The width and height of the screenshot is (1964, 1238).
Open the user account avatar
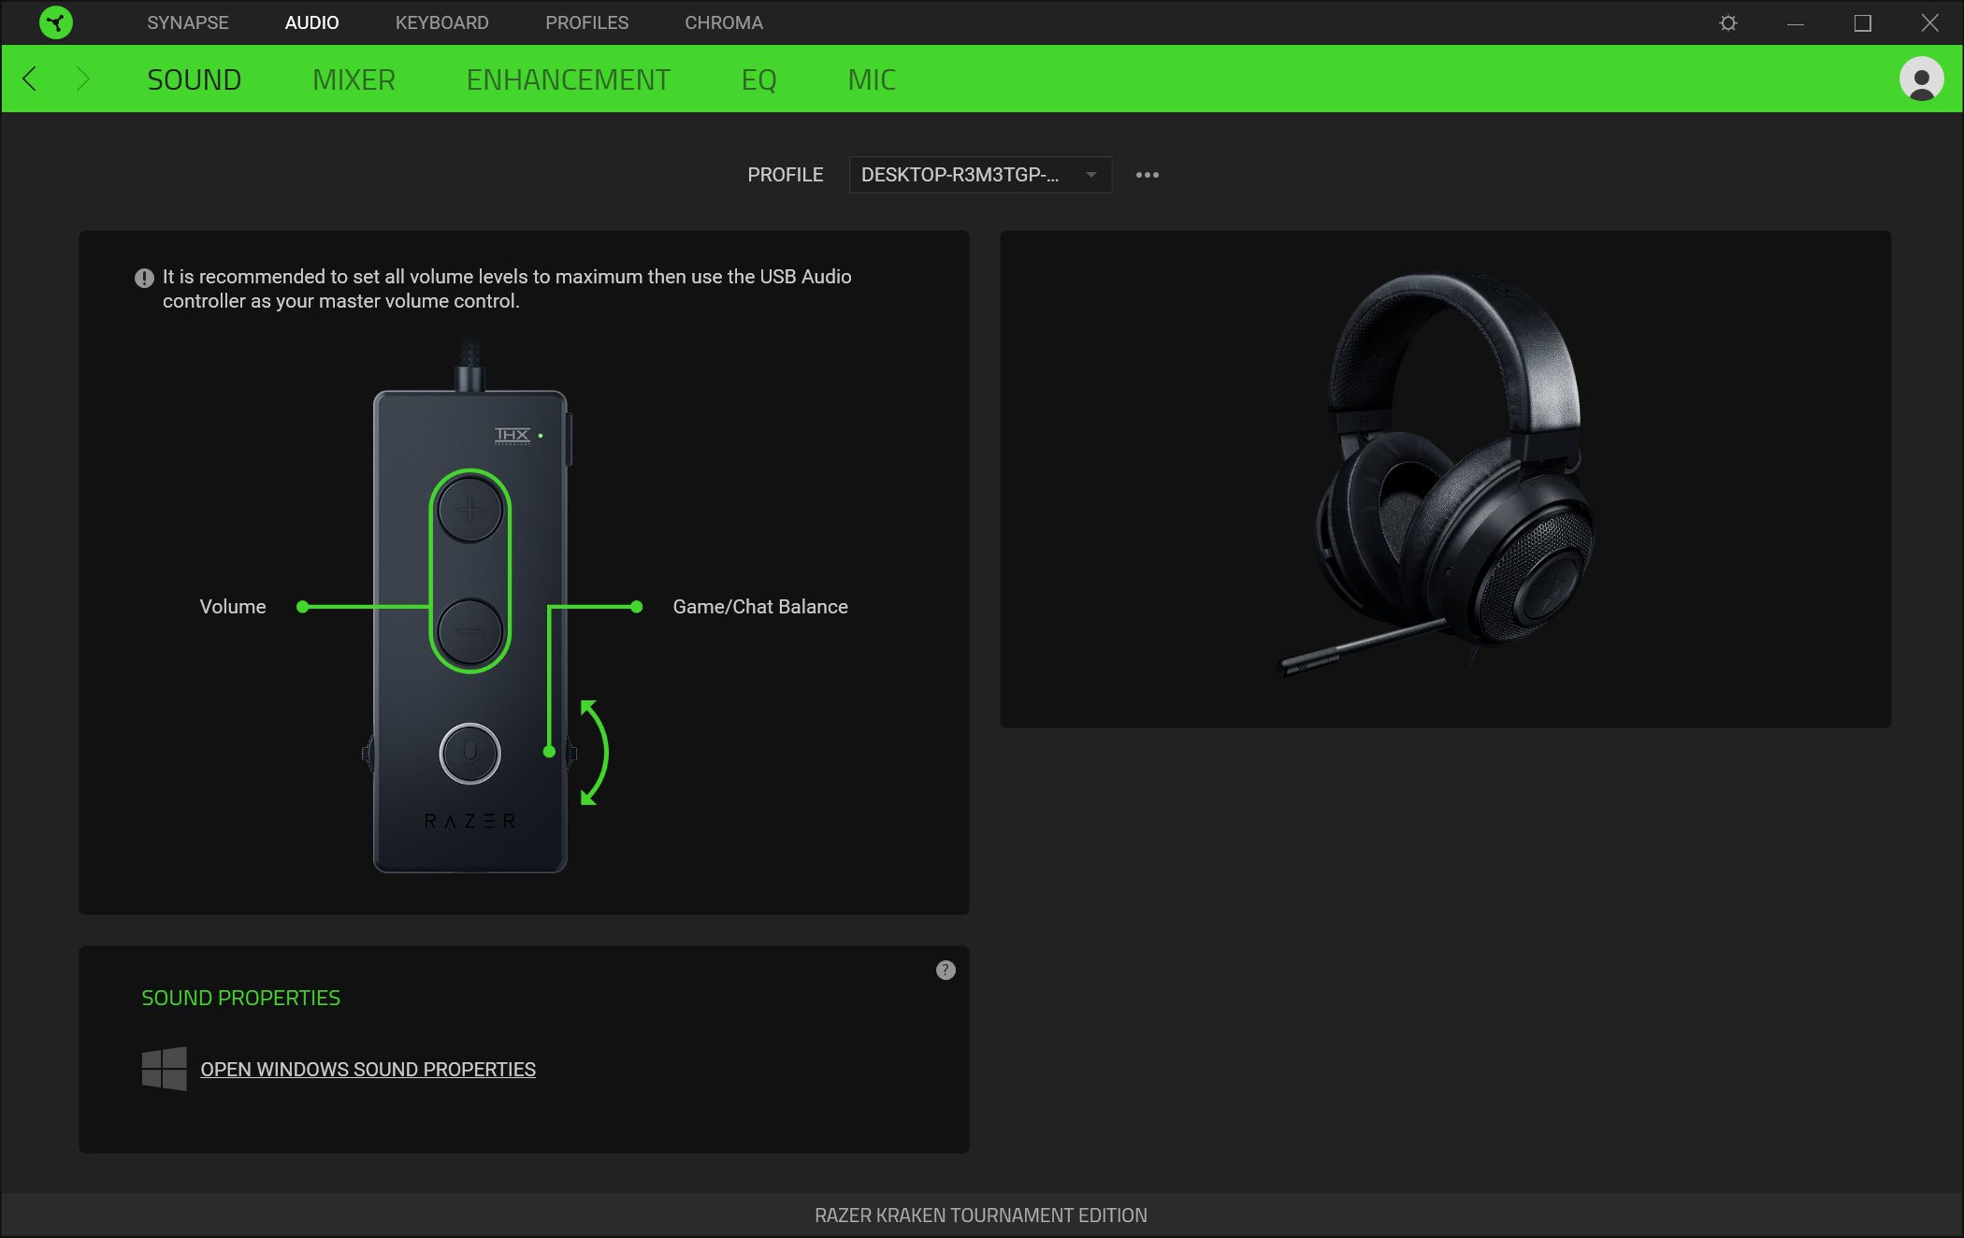tap(1921, 79)
